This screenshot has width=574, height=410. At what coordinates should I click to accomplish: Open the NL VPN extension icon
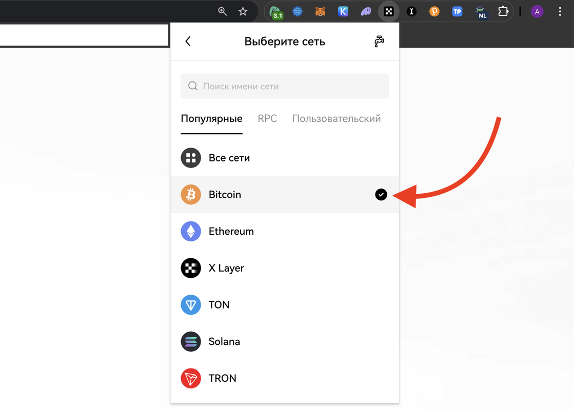coord(481,12)
